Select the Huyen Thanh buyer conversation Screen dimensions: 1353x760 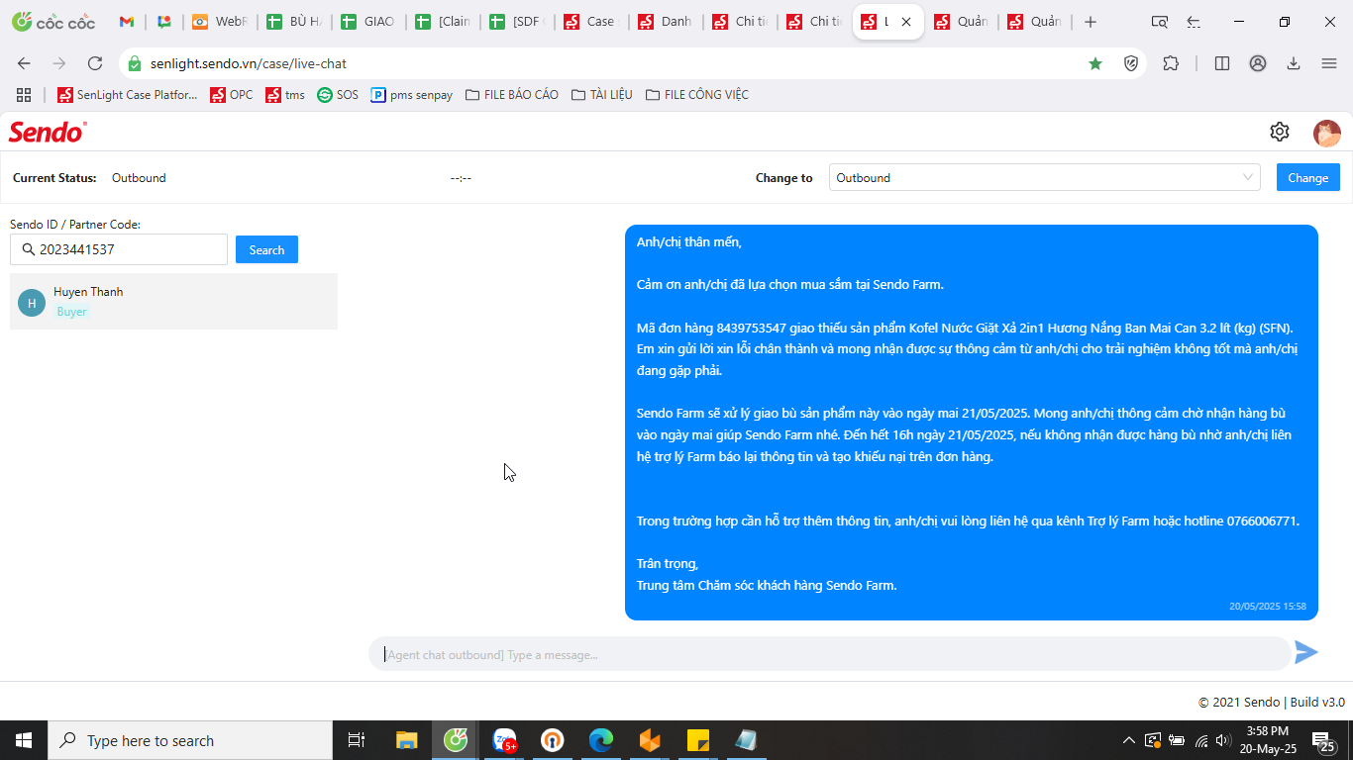click(173, 302)
